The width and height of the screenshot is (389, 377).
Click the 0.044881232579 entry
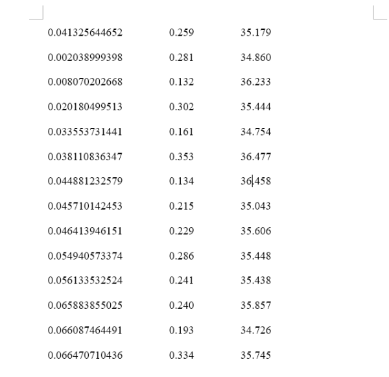86,181
